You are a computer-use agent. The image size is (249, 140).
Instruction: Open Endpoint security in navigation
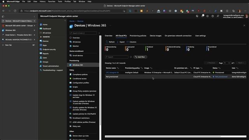[49, 49]
